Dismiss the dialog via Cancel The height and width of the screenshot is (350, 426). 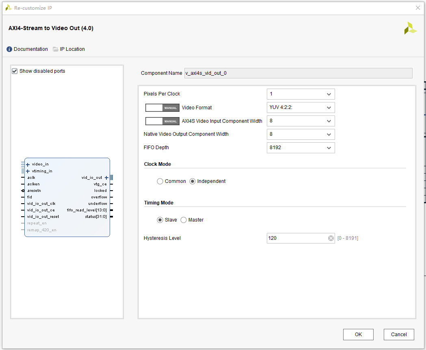tap(399, 334)
